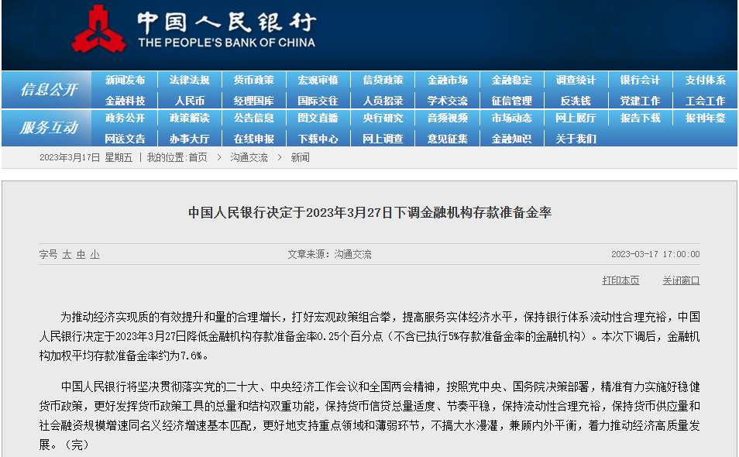The image size is (739, 457).
Task: Click the date 2023年3月17日 星期五
Action: [86, 157]
